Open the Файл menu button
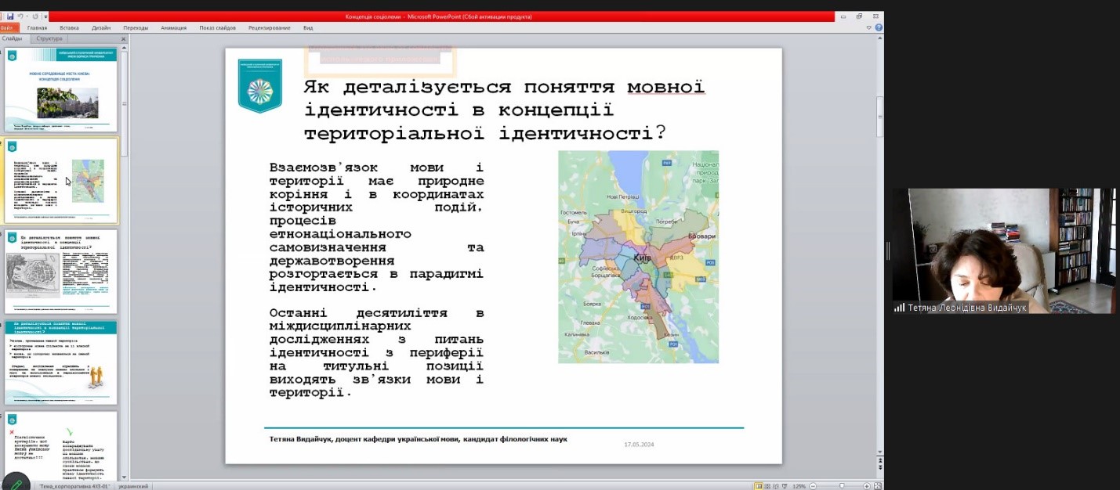Viewport: 1120px width, 490px height. 6,27
